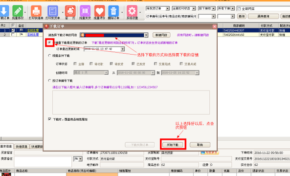Check the checkbox in order row 2
The image size is (290, 176).
click(13, 34)
